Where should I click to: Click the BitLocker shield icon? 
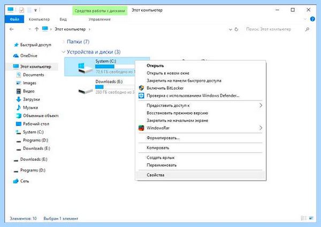click(141, 88)
